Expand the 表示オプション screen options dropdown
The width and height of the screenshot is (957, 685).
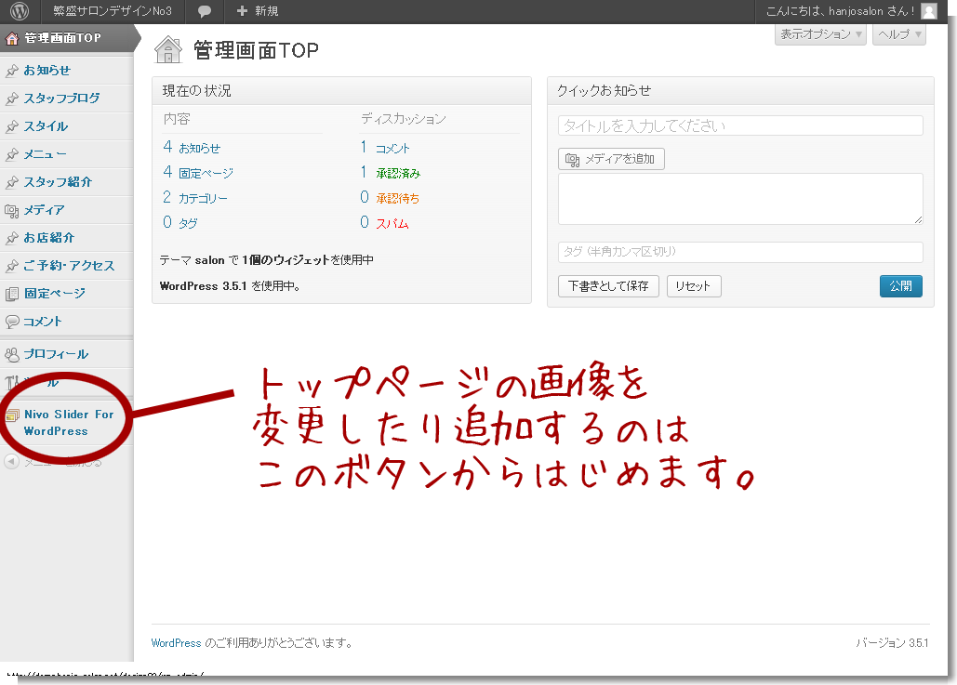pos(820,34)
